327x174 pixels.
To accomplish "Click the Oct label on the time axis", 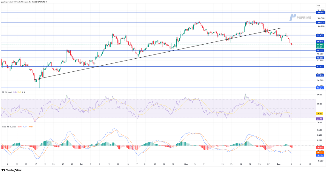I will click(x=81, y=164).
